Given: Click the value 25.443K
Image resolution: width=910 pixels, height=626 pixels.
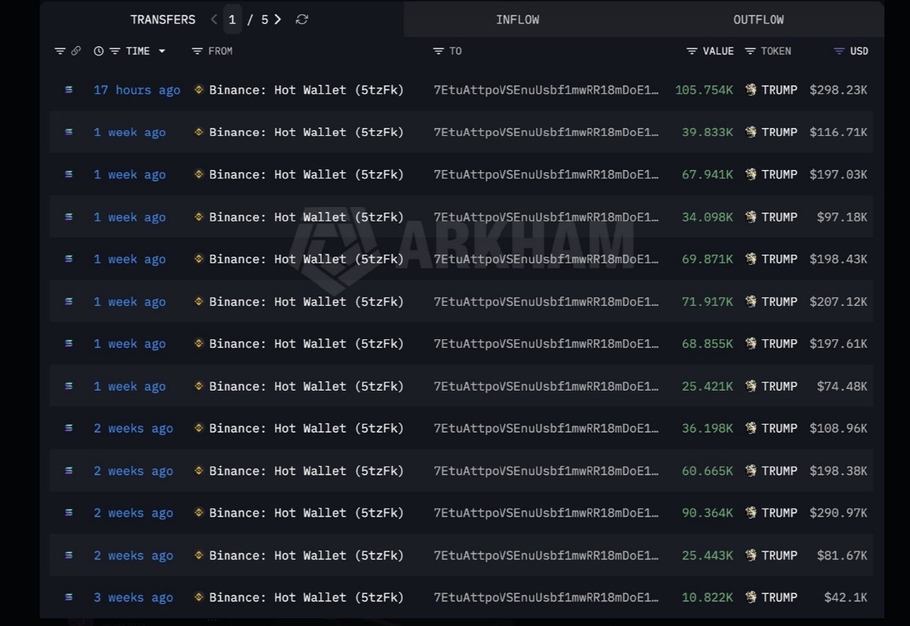Looking at the screenshot, I should (x=708, y=555).
